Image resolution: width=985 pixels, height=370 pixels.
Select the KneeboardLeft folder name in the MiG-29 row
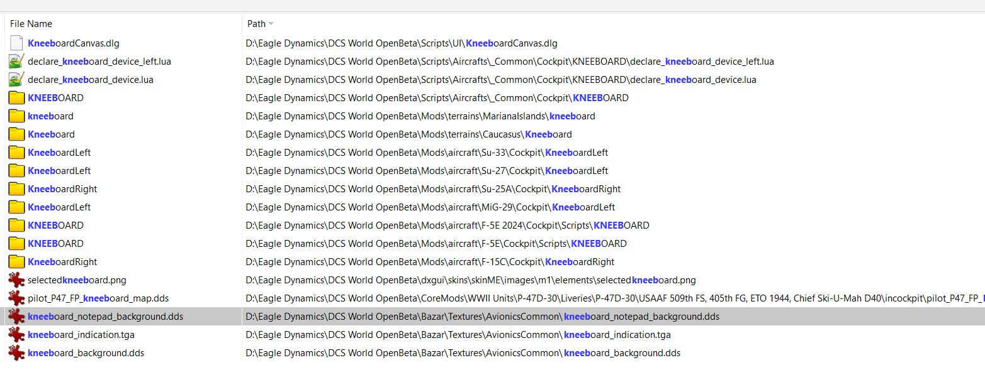coord(59,207)
